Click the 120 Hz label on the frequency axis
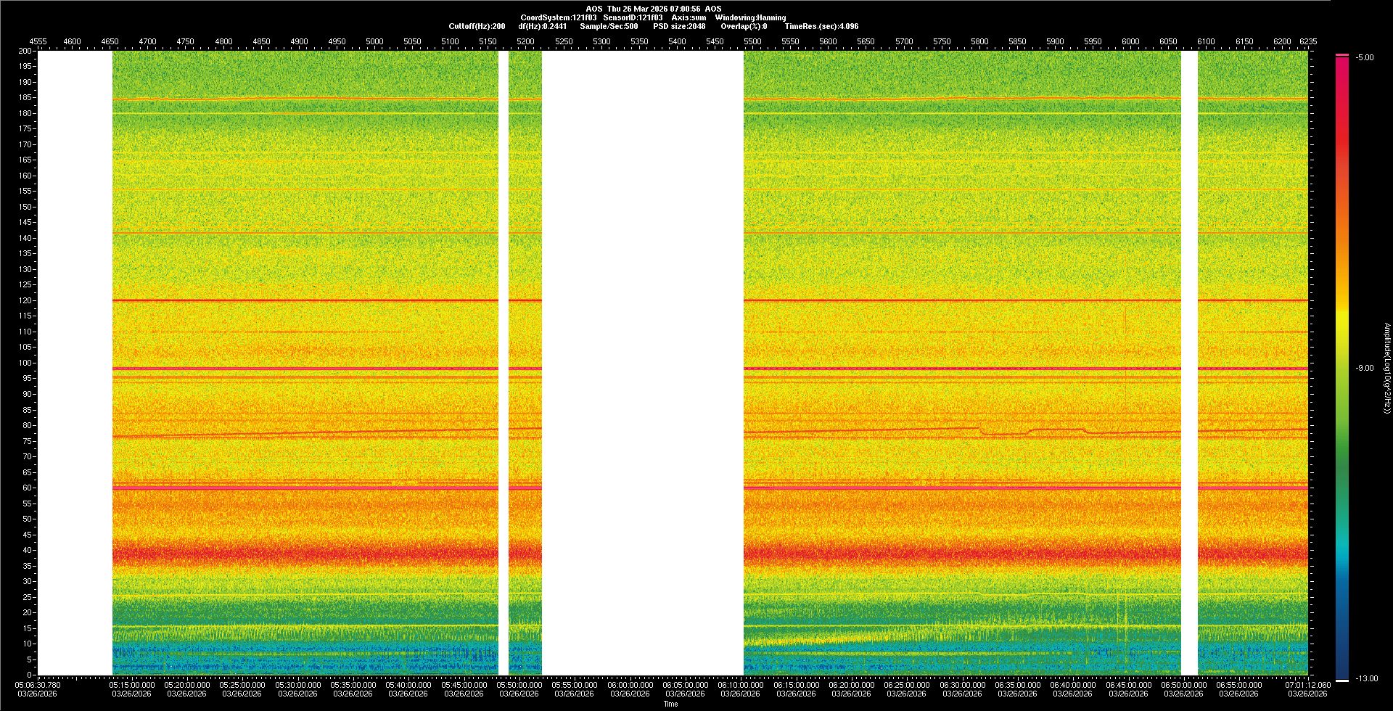Image resolution: width=1393 pixels, height=711 pixels. (x=25, y=300)
